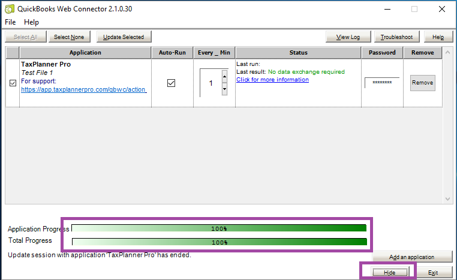Click the Password column header
Image resolution: width=457 pixels, height=280 pixels.
382,53
